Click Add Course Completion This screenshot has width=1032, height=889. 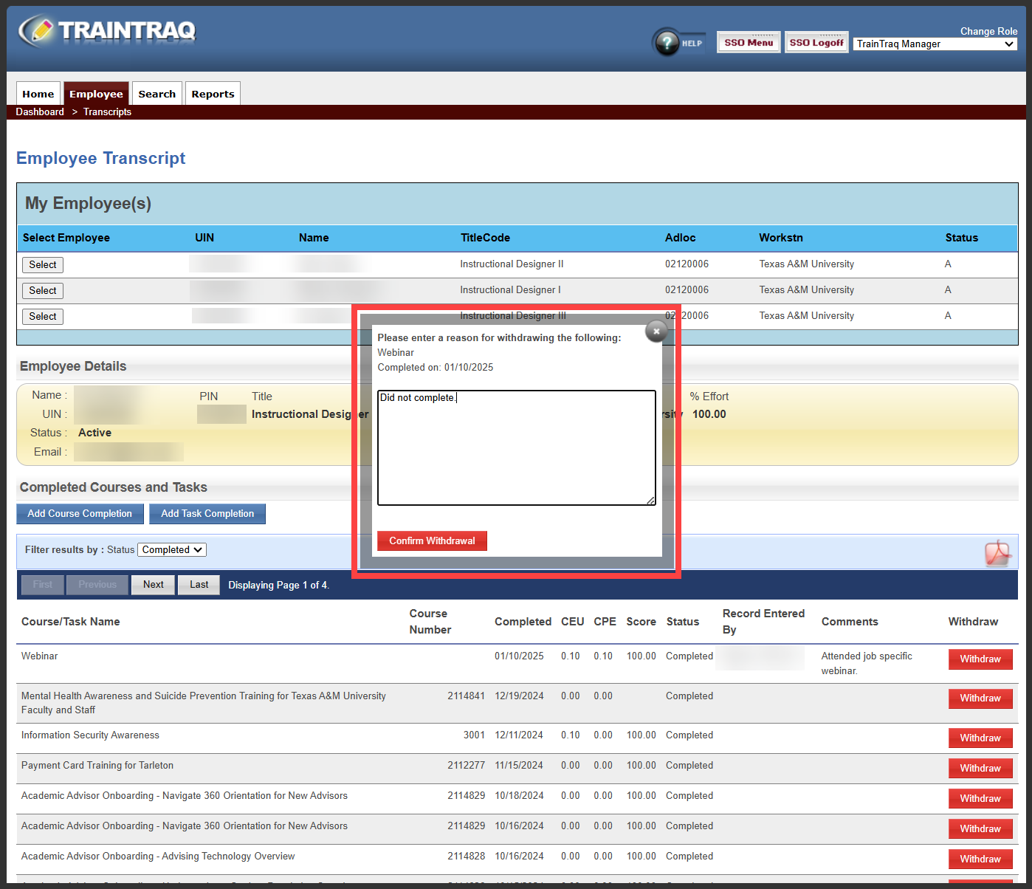[79, 513]
